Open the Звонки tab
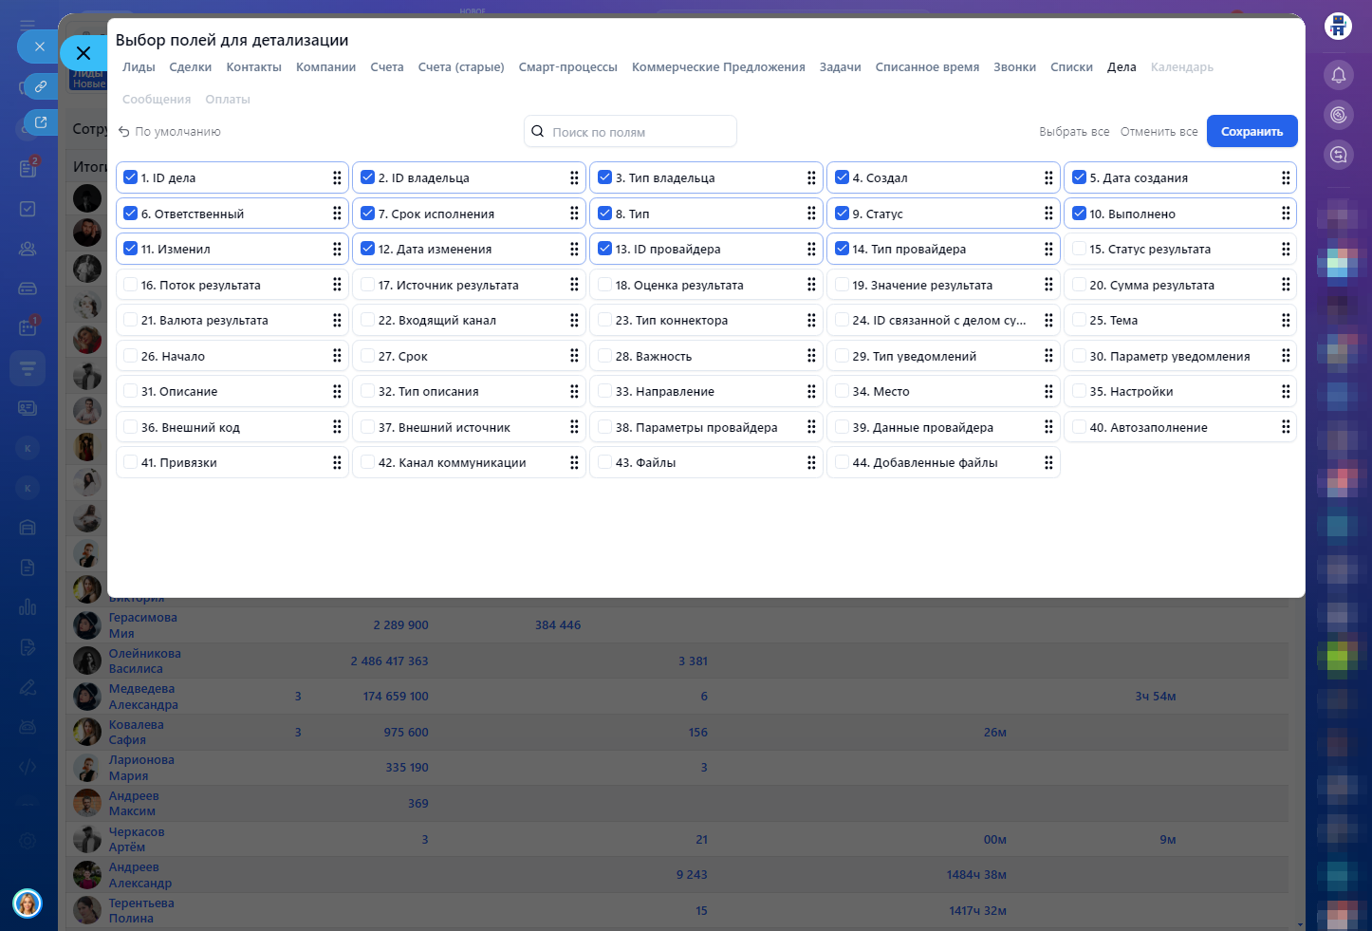This screenshot has width=1372, height=931. [1014, 67]
